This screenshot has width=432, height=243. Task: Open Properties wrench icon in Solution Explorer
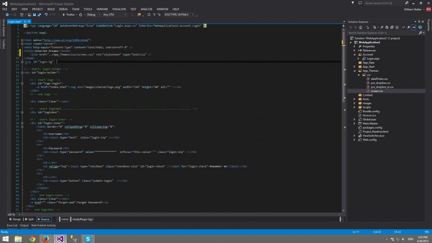[x=409, y=27]
